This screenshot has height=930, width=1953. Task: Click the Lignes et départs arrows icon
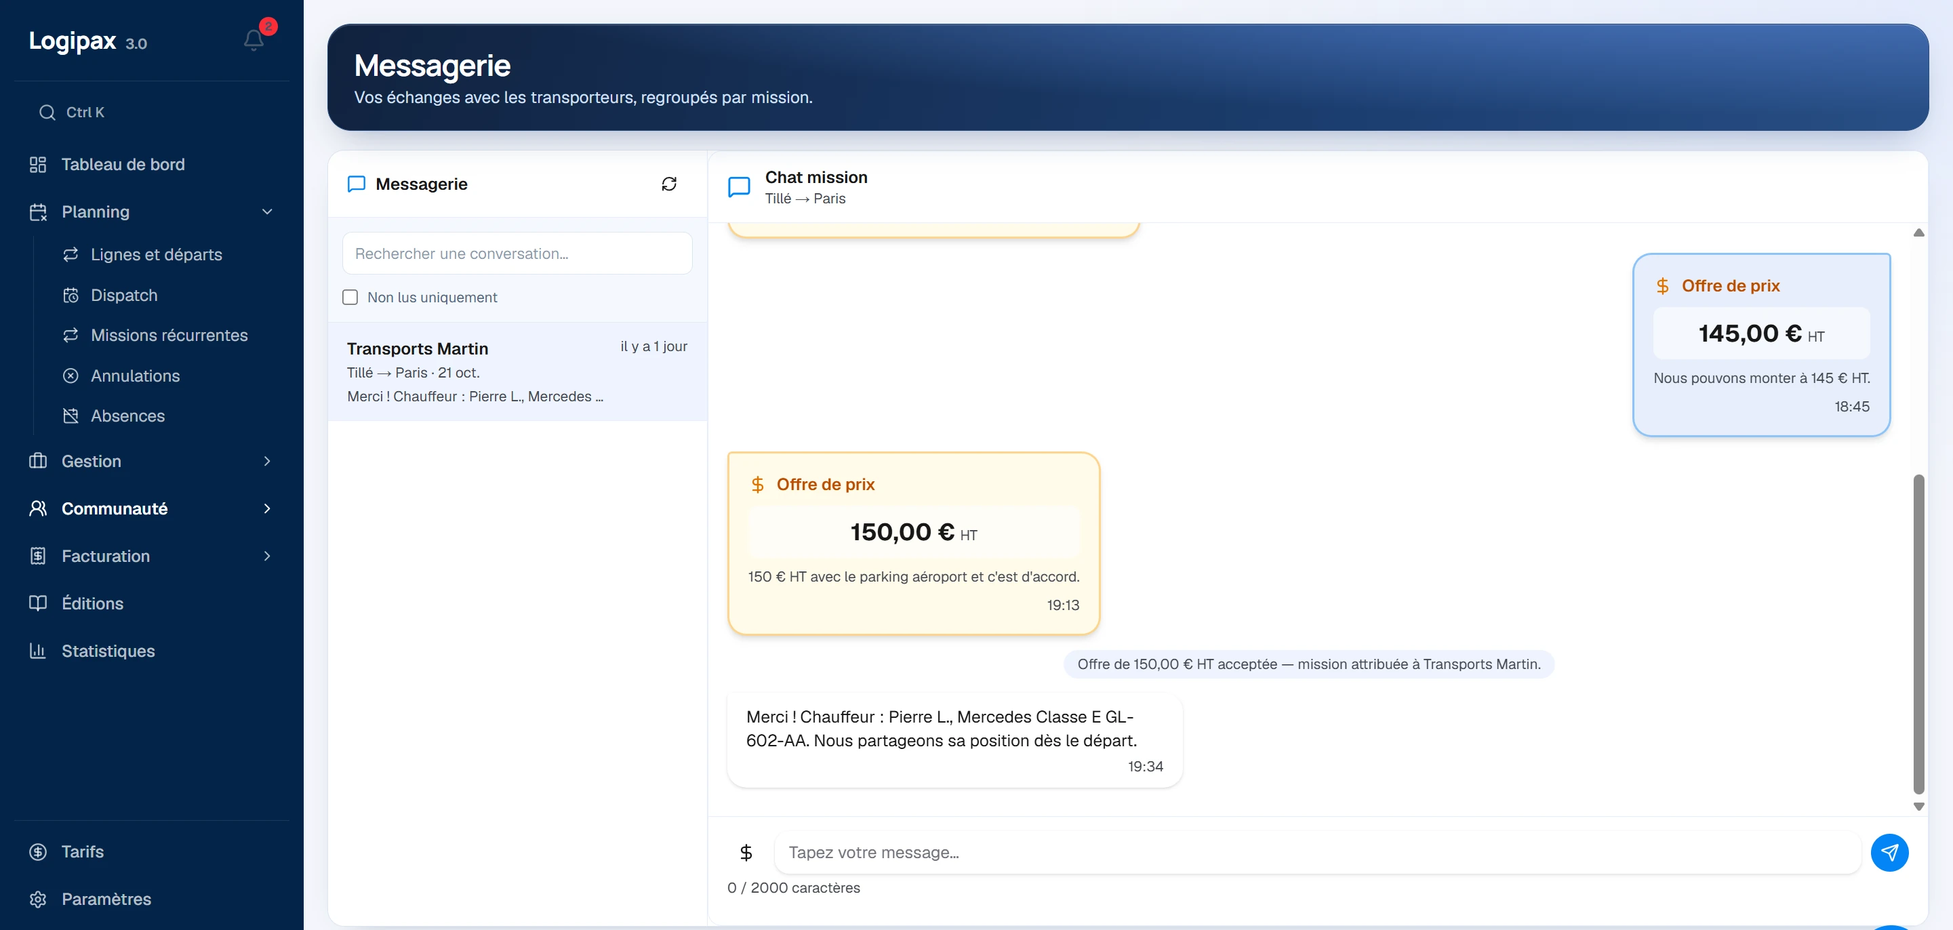71,255
